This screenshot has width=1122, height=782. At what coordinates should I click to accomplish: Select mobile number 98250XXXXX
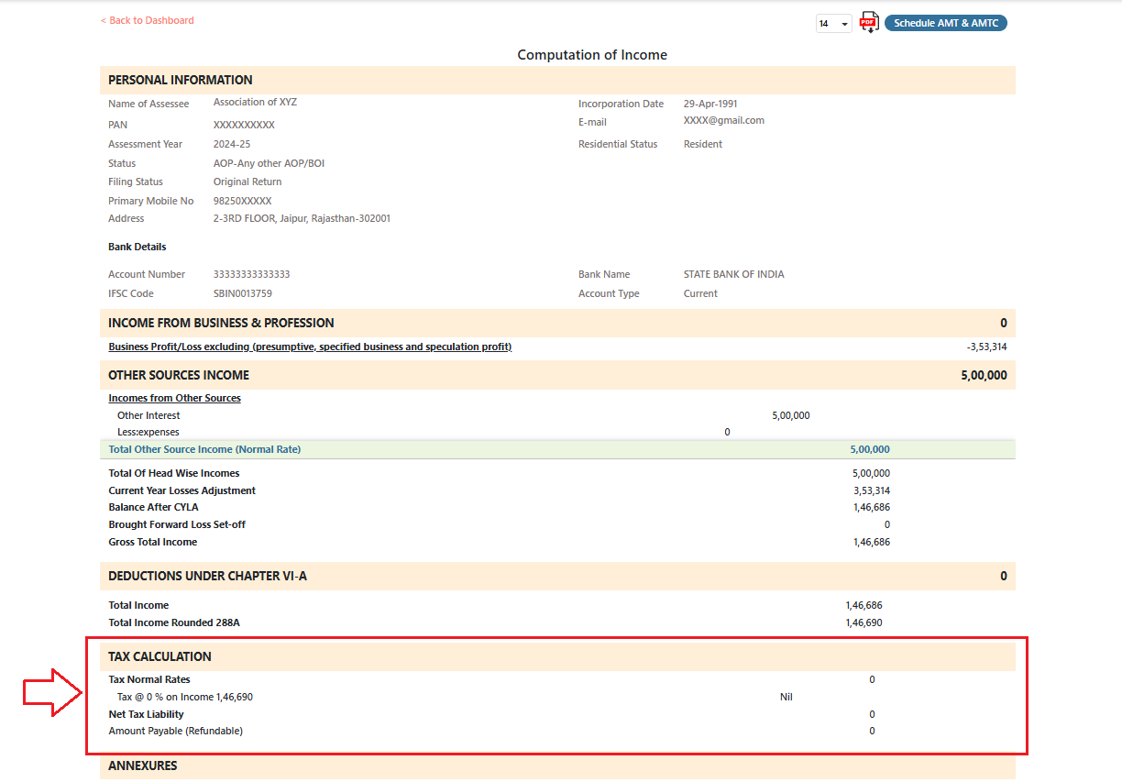click(242, 201)
